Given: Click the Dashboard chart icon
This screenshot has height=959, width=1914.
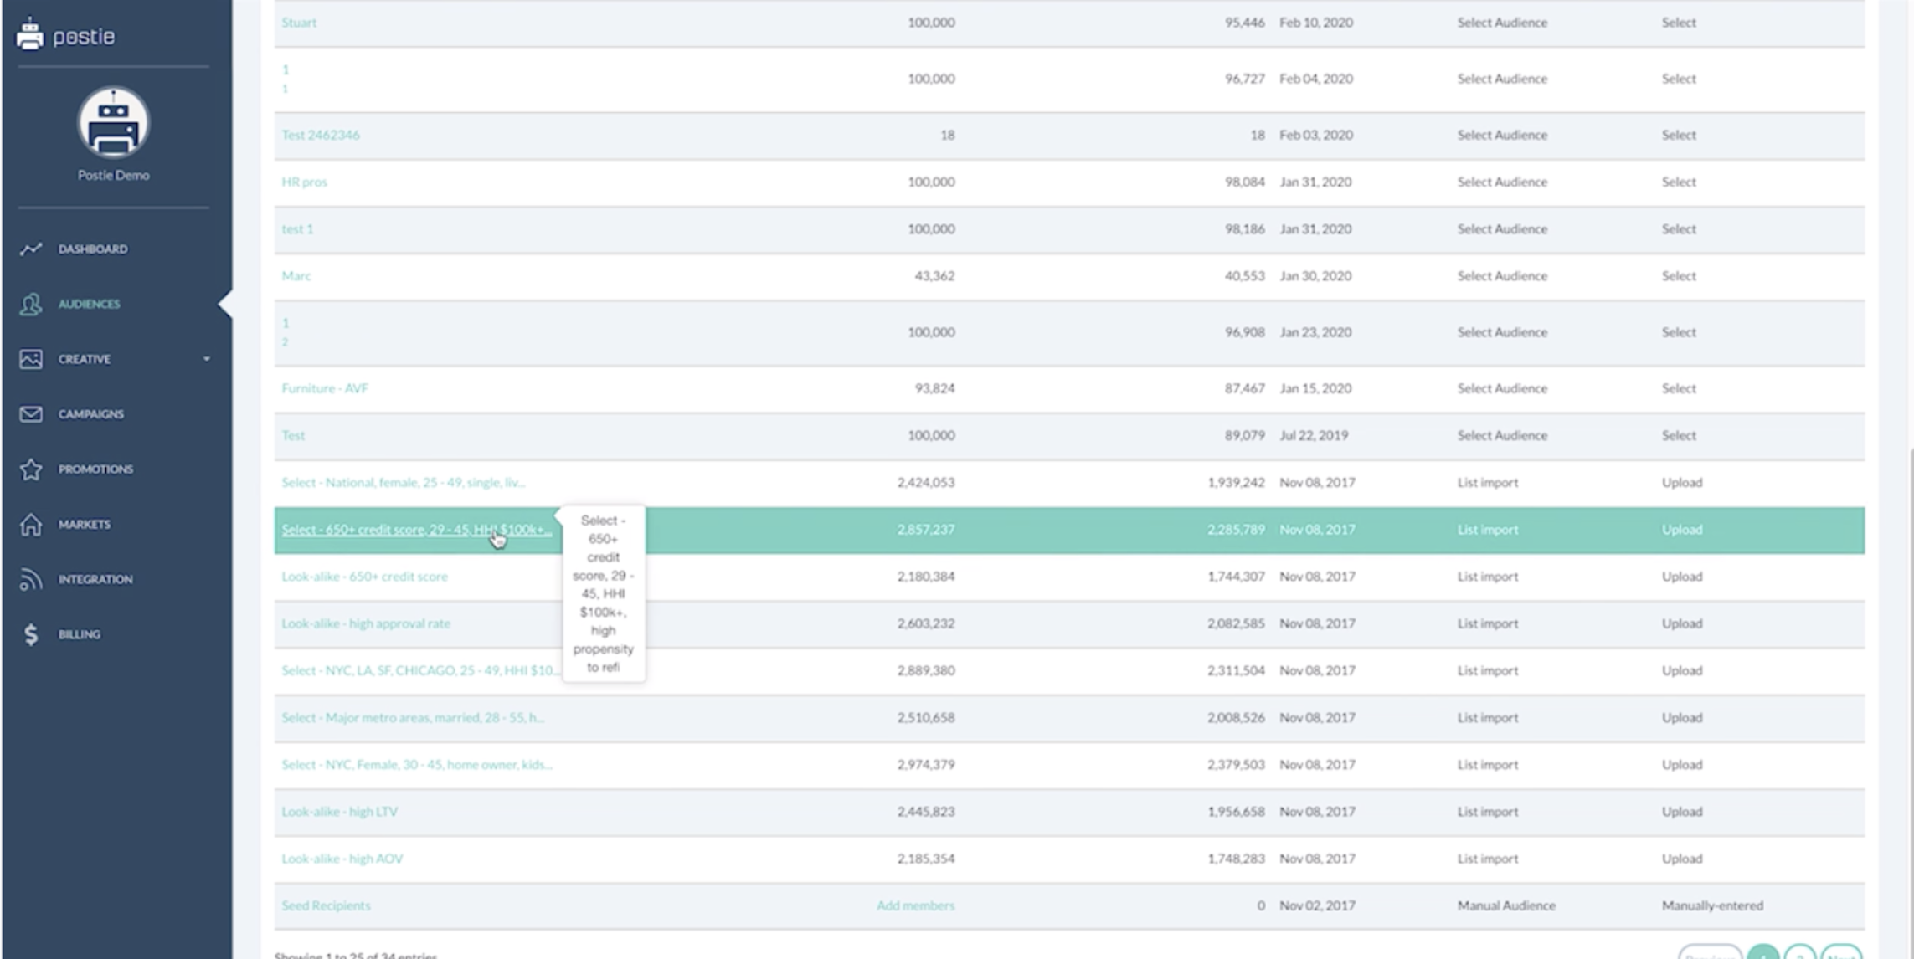Looking at the screenshot, I should click(31, 249).
